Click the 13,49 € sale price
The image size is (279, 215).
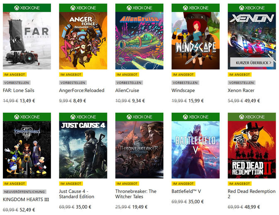pos(27,101)
